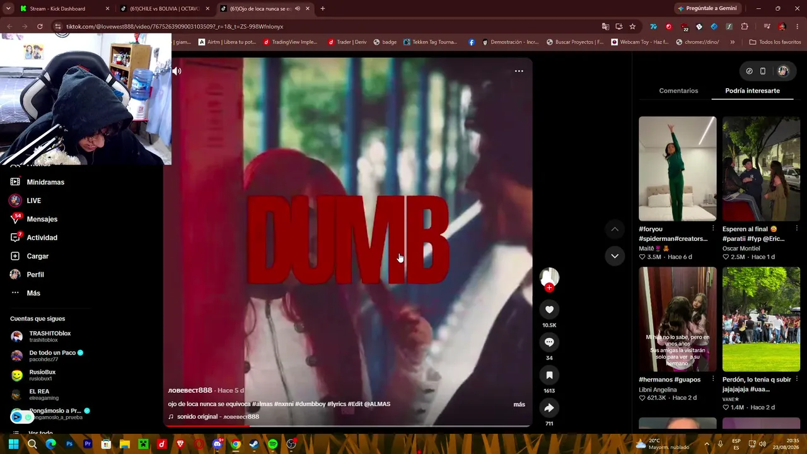
Task: Open the Webcam Toy bookmark
Action: (x=639, y=42)
